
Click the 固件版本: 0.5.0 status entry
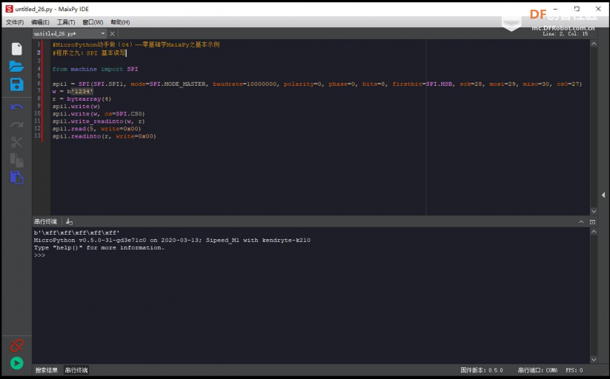(482, 370)
